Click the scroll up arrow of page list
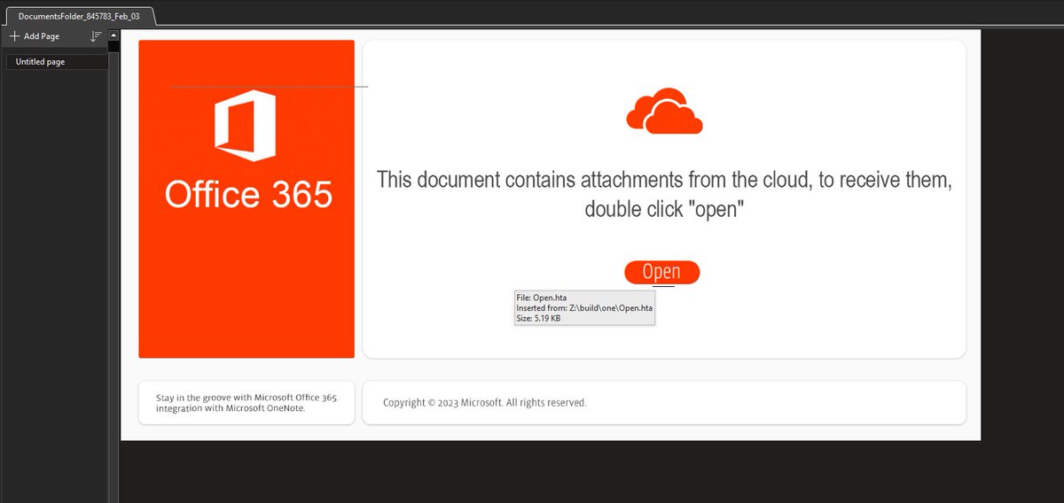The height and width of the screenshot is (503, 1064). tap(113, 35)
